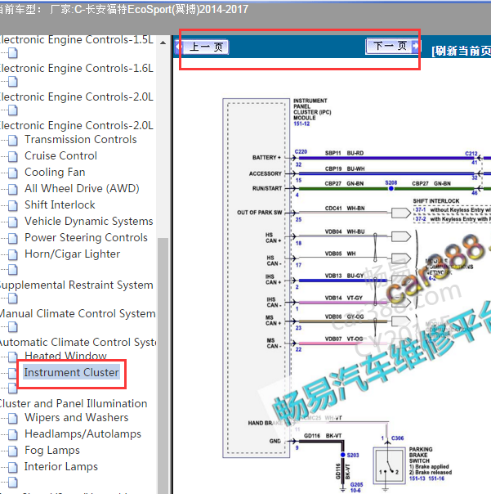Click the page icon next to Cooling Fan

coord(13,173)
